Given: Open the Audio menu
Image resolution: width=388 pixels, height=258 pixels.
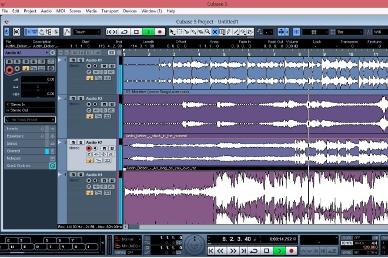Looking at the screenshot, I should [x=46, y=11].
